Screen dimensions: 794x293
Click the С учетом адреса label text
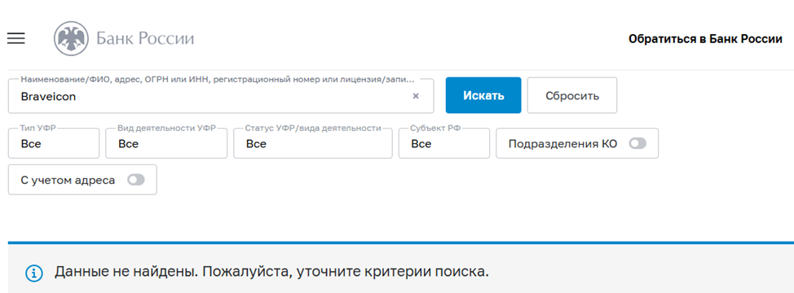click(68, 181)
